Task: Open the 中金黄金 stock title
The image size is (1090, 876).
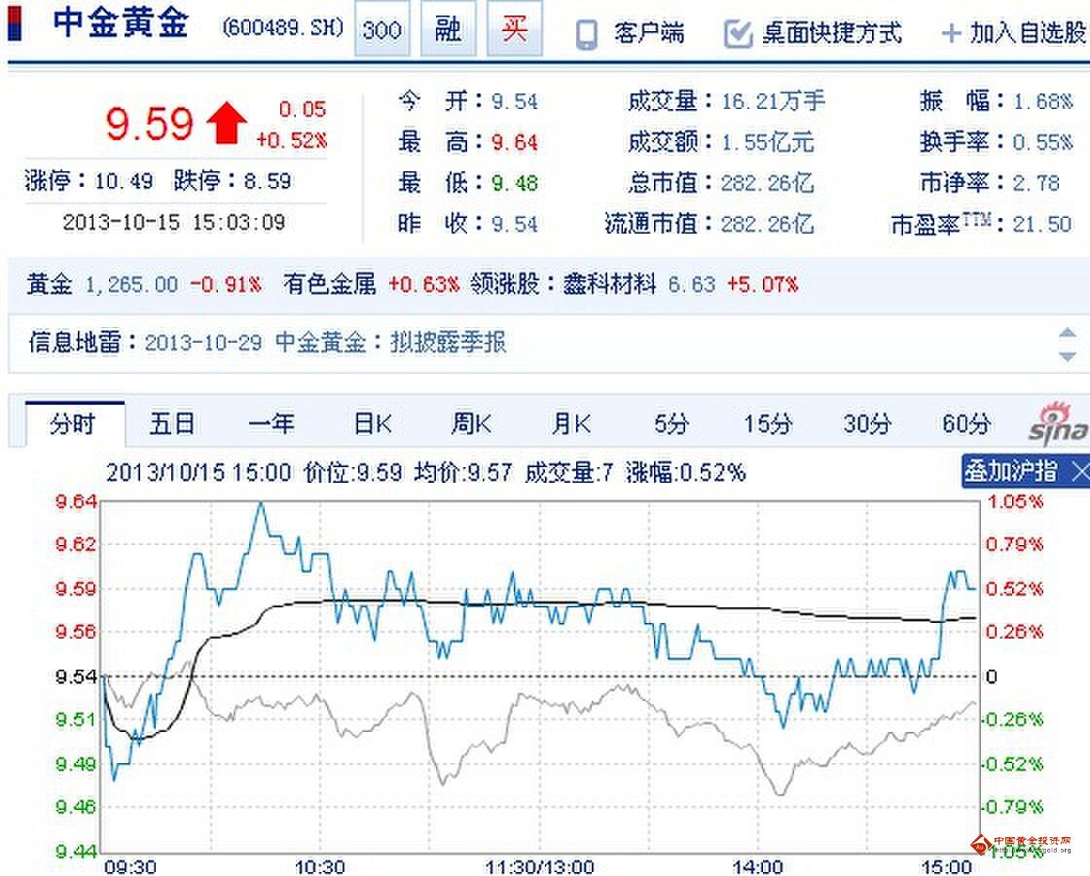Action: tap(121, 22)
